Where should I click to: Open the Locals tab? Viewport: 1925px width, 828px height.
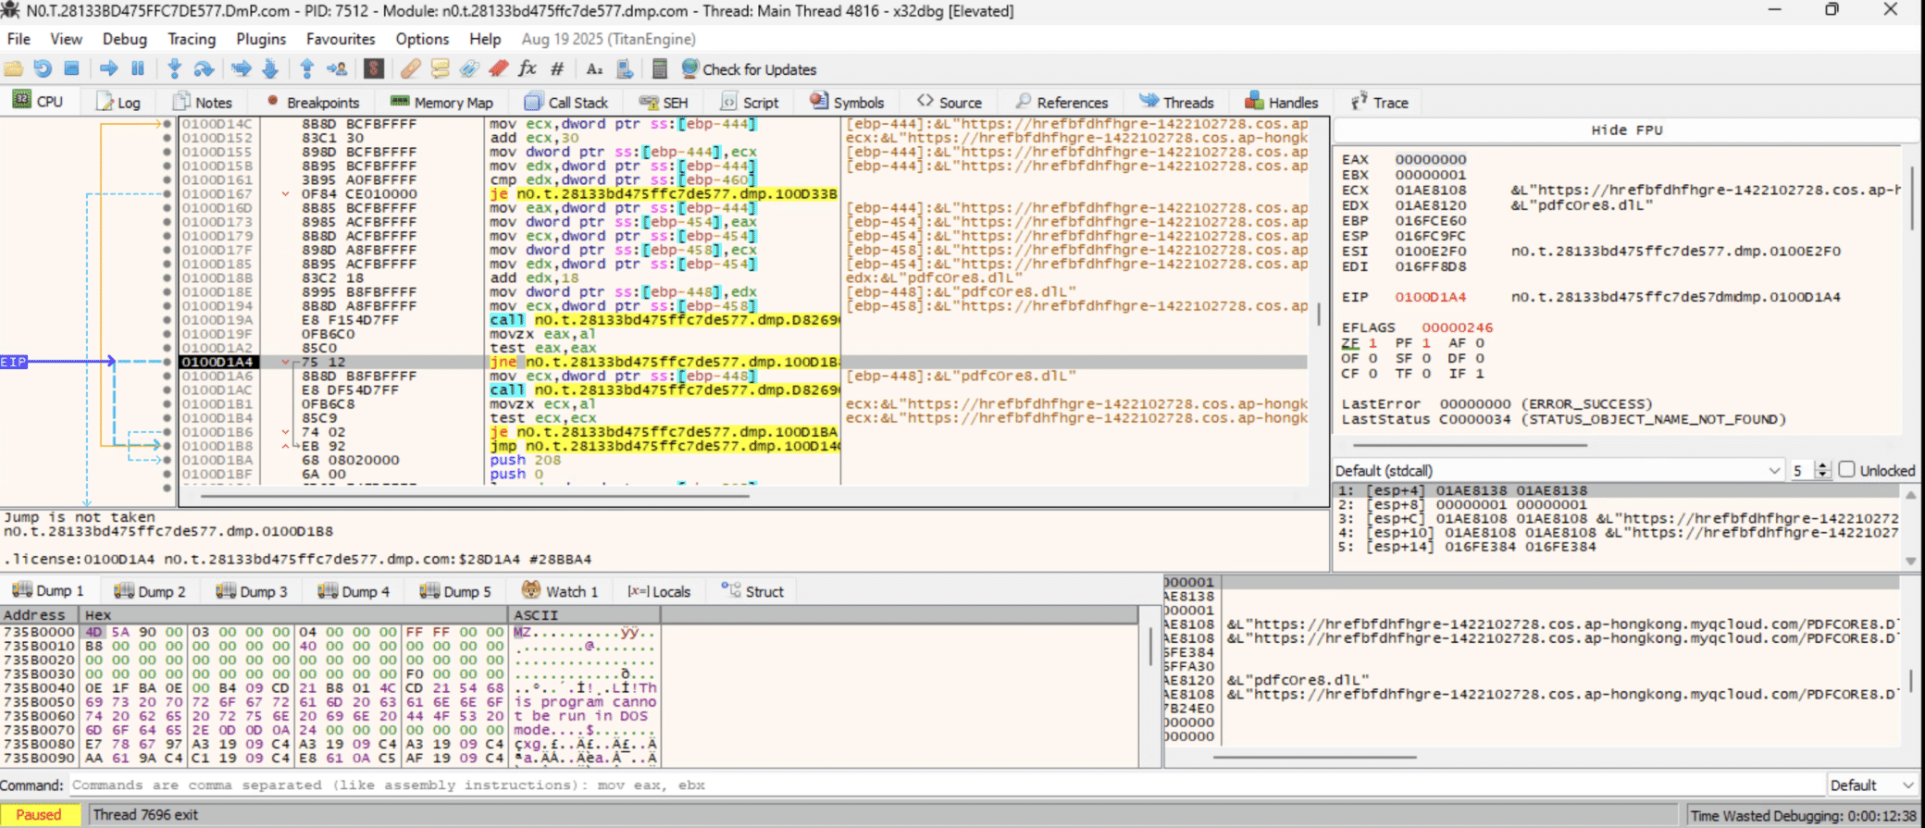[659, 591]
